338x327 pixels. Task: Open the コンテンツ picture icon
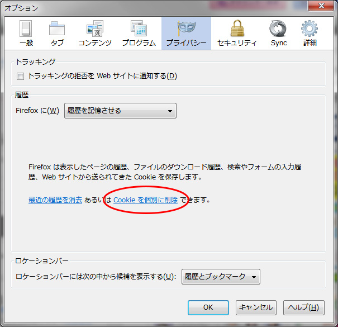pos(95,29)
